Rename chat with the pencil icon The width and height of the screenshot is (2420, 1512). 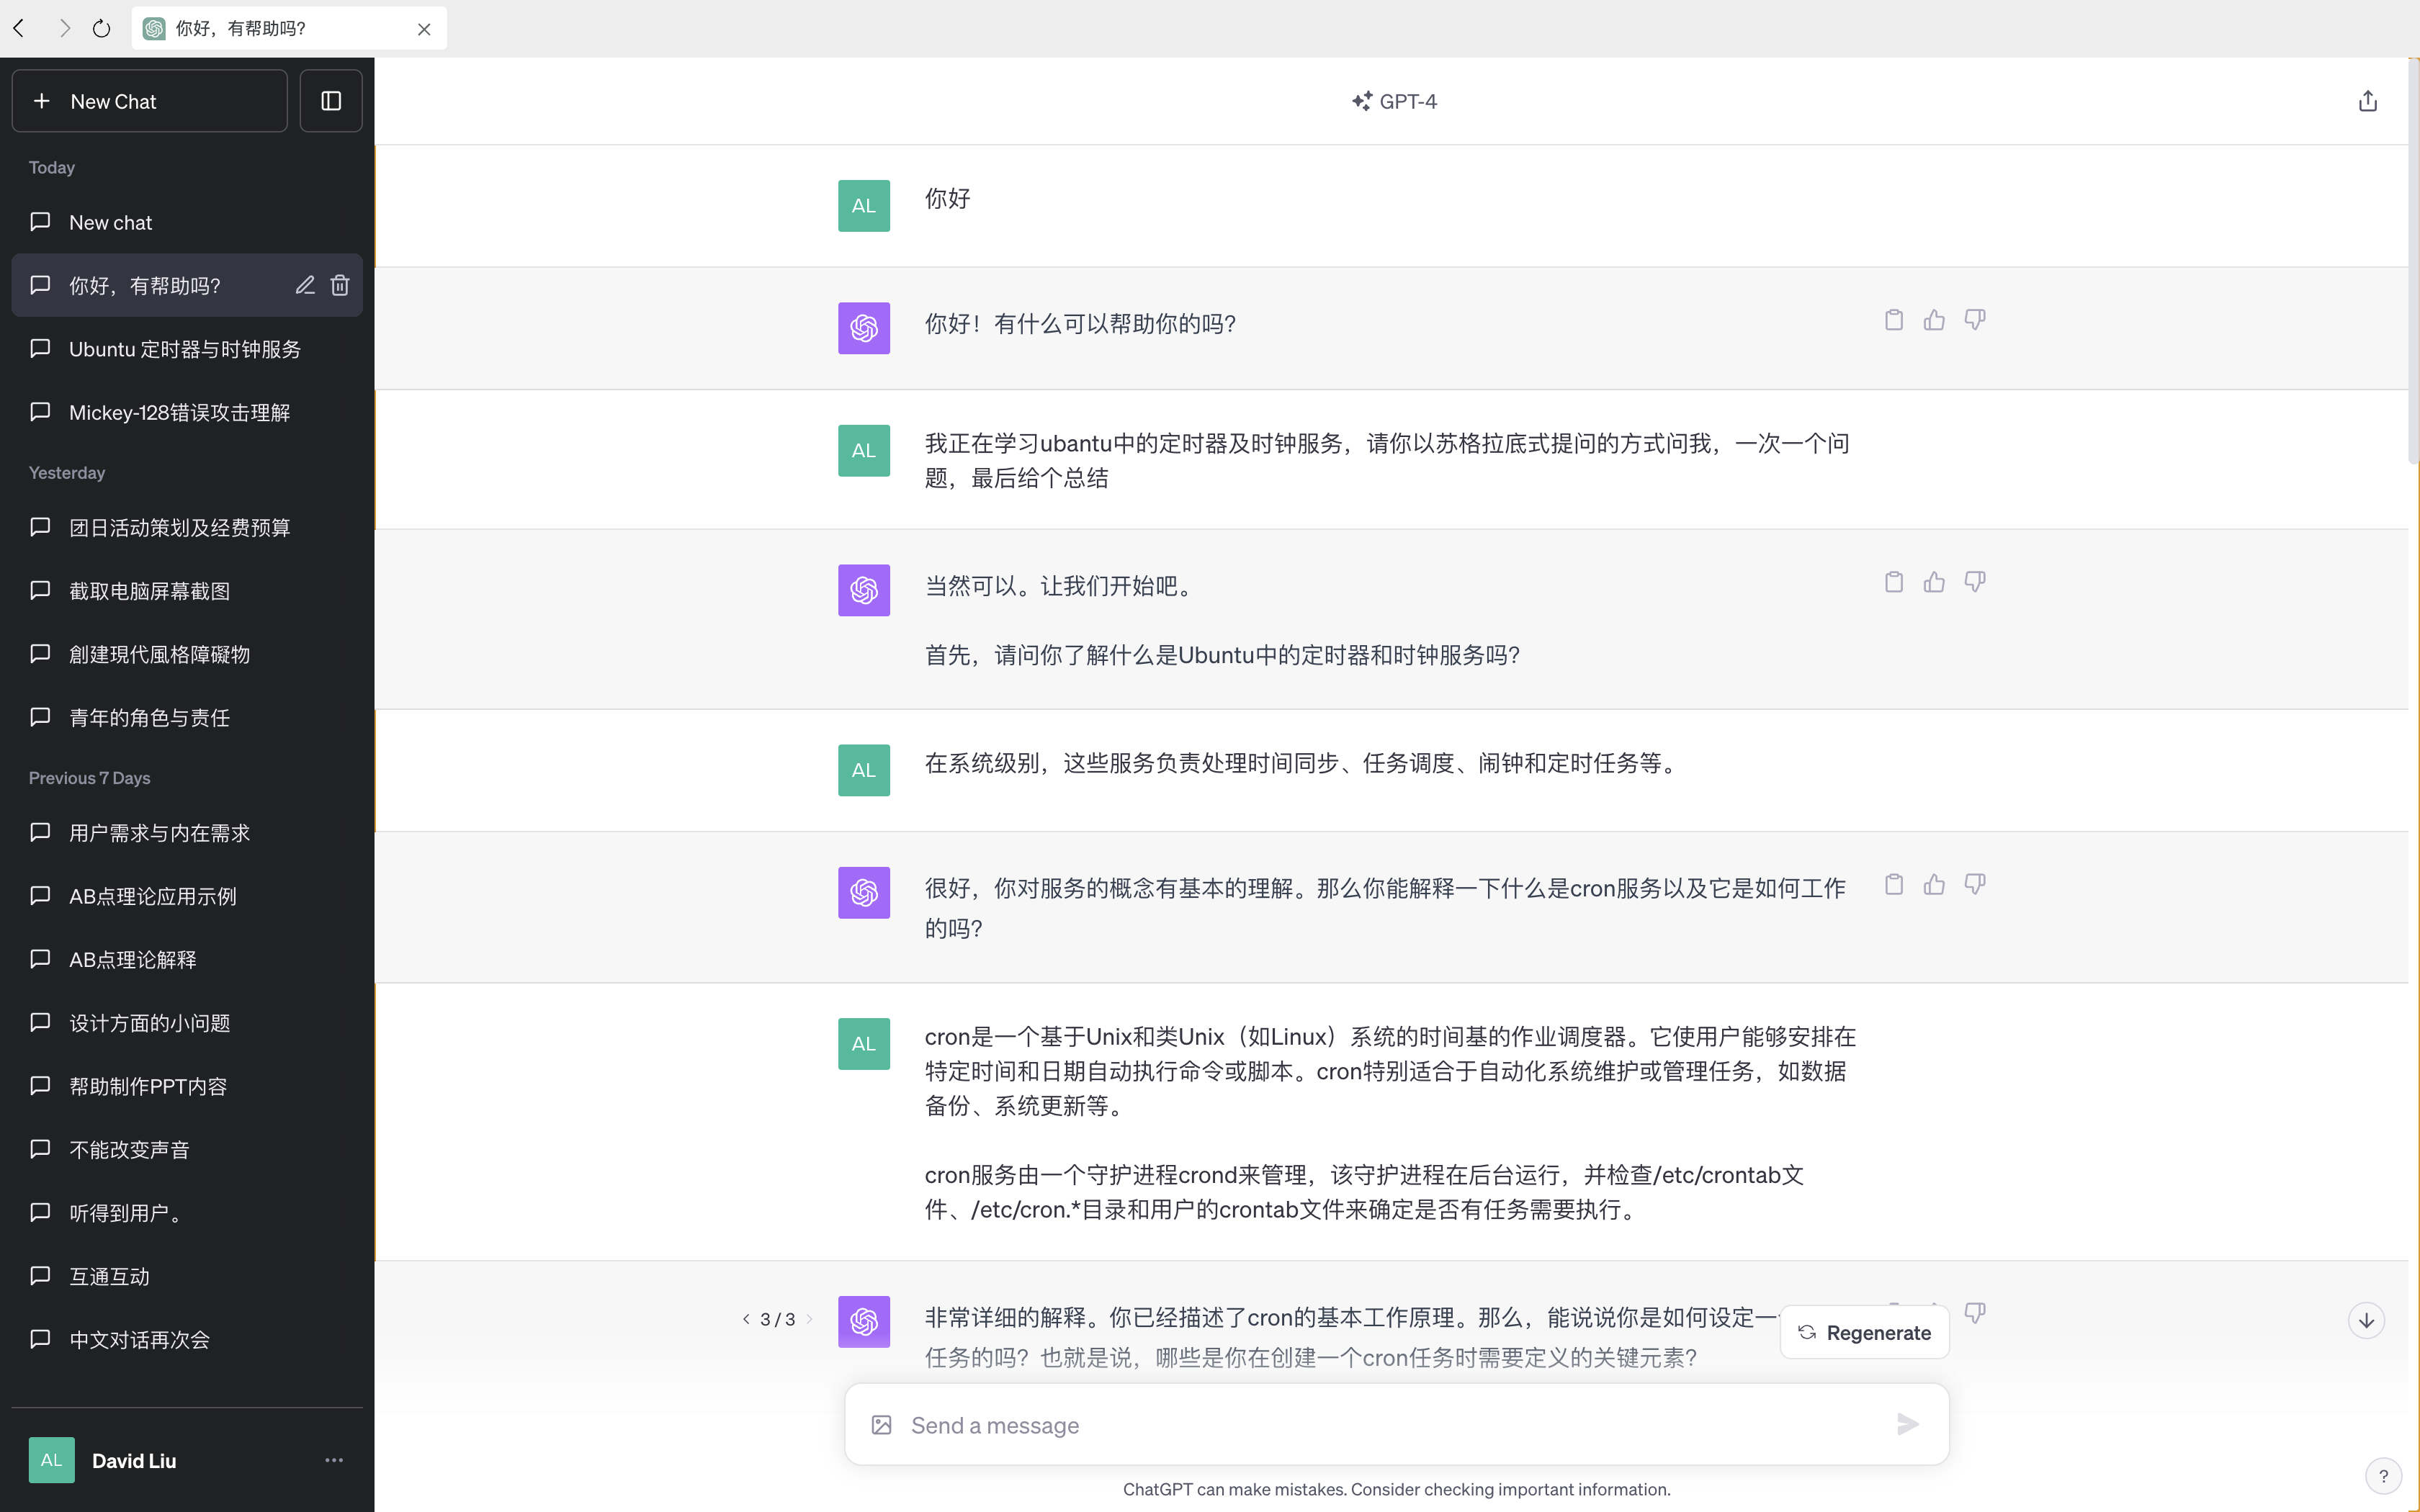click(x=305, y=286)
